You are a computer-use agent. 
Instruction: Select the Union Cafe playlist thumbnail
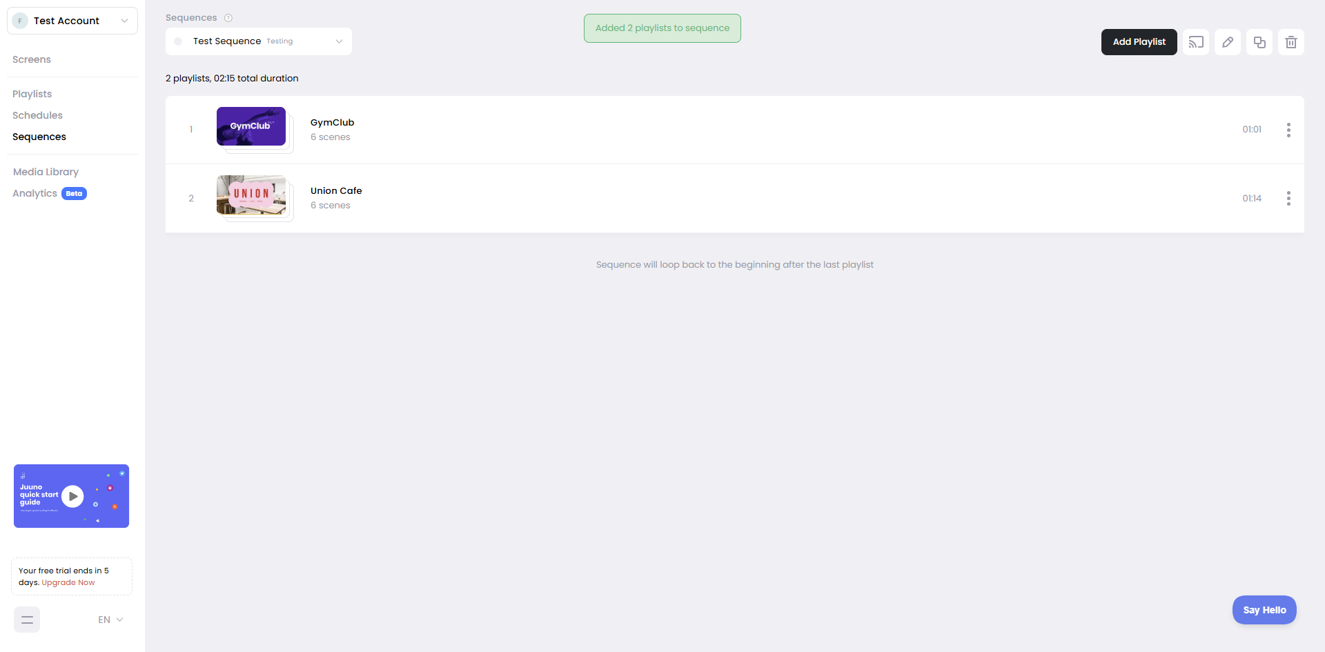coord(251,195)
